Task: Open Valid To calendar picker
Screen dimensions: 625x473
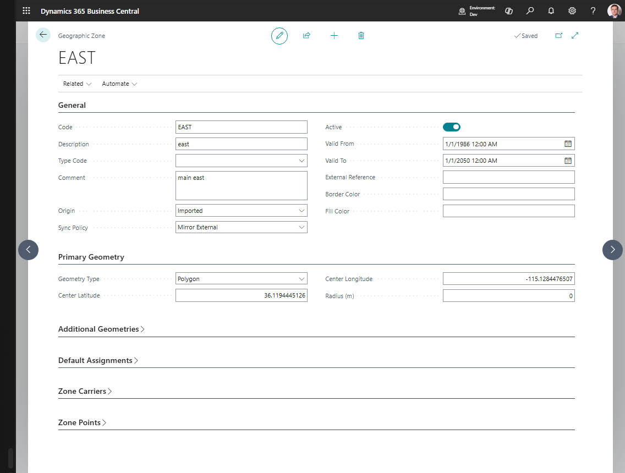Action: coord(568,161)
